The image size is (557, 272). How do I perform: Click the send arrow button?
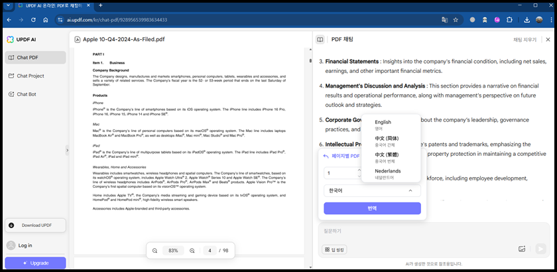pos(540,249)
